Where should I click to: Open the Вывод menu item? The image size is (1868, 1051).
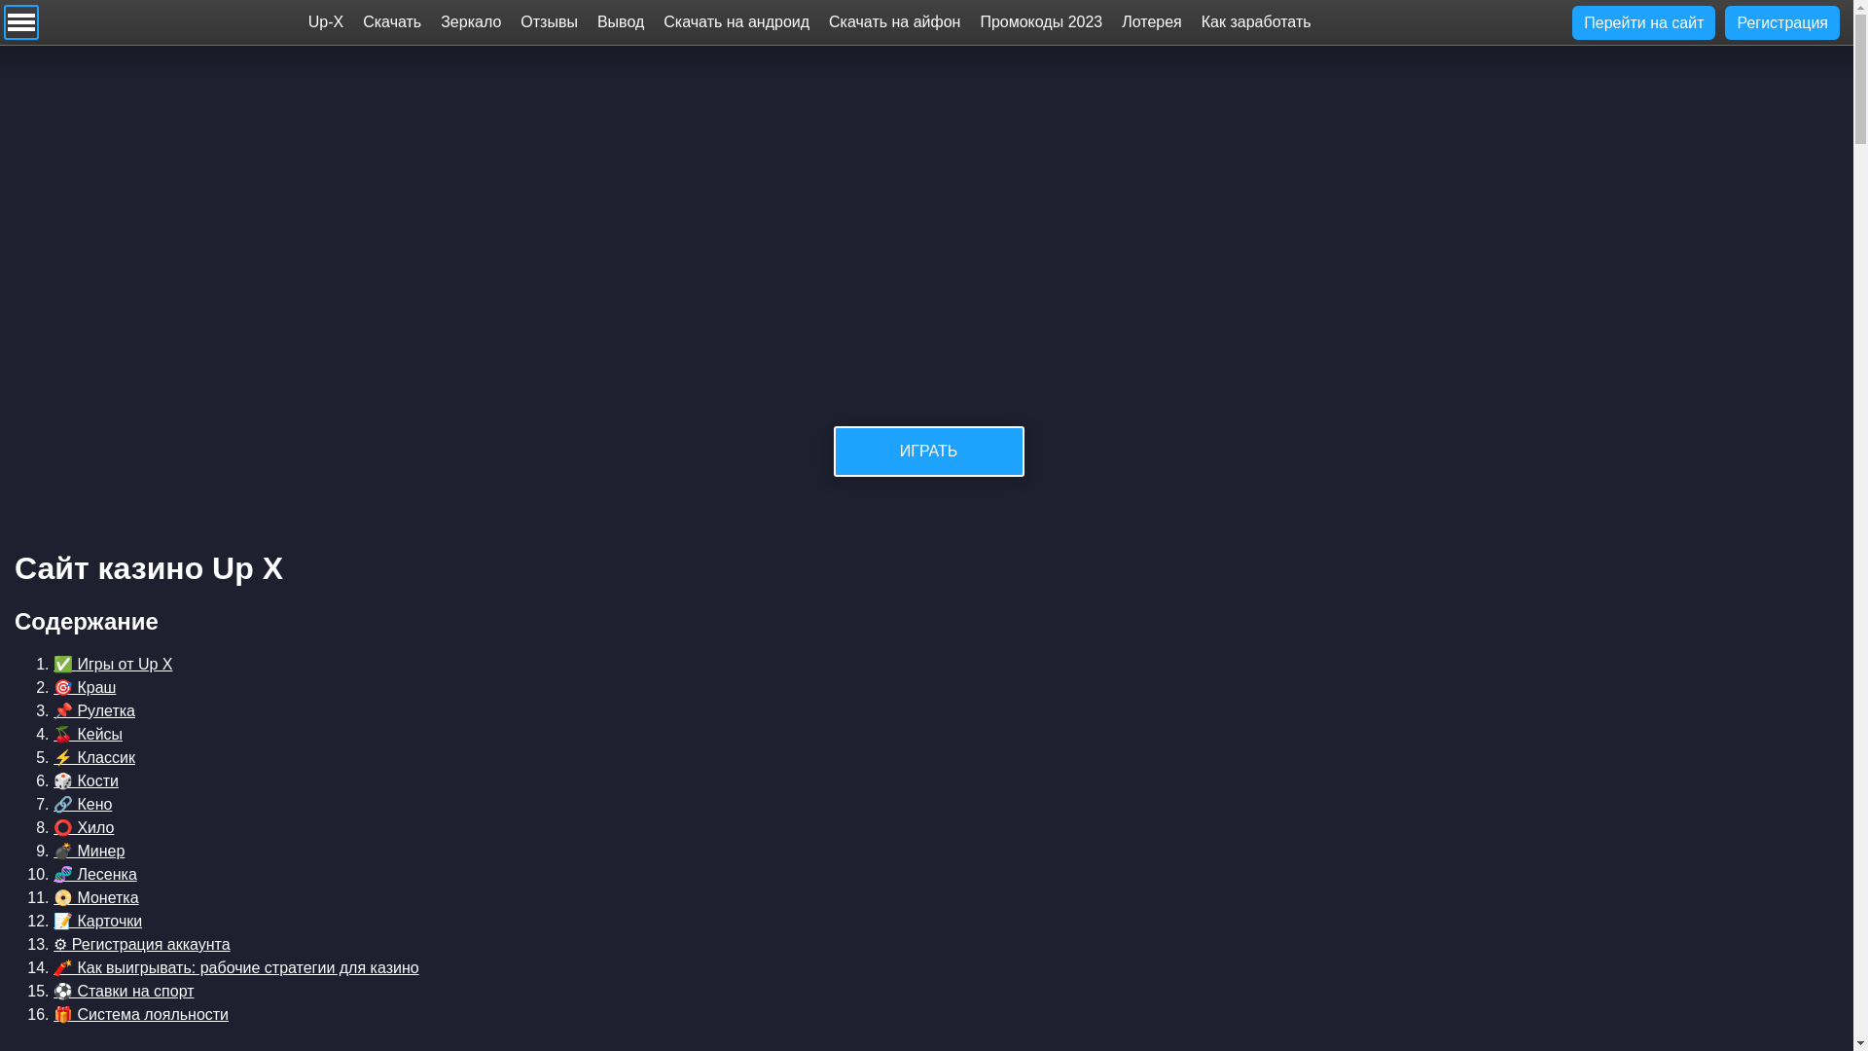click(621, 22)
